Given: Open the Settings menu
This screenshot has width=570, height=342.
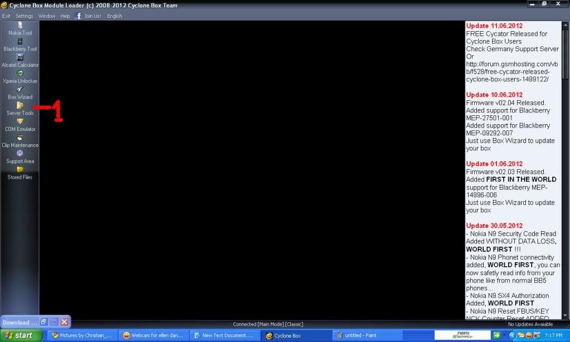Looking at the screenshot, I should click(x=25, y=16).
